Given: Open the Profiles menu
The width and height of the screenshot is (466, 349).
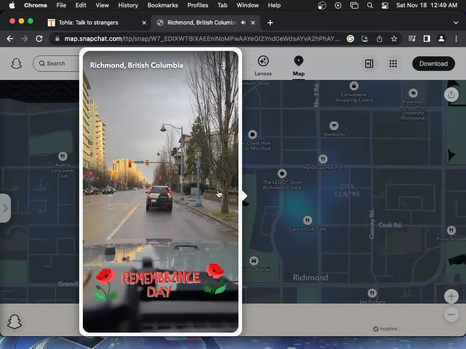Looking at the screenshot, I should 198,5.
